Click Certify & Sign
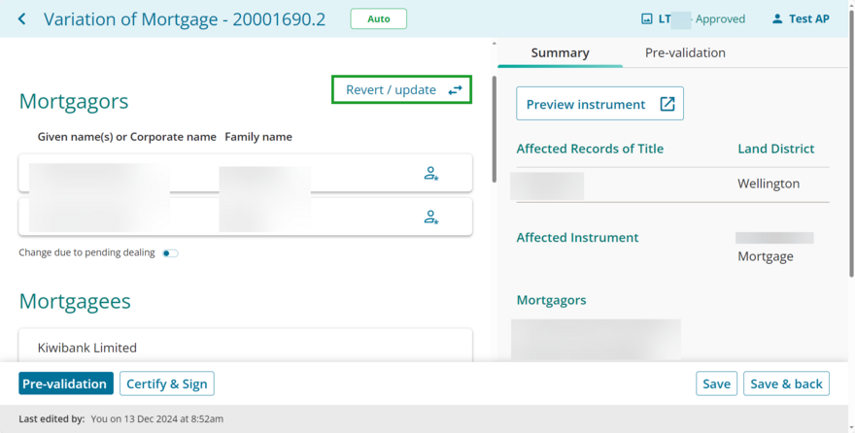855x433 pixels. [167, 383]
